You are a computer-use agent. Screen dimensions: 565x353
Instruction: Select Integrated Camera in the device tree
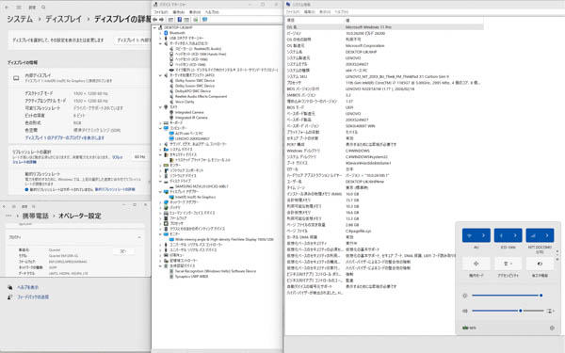coord(189,112)
